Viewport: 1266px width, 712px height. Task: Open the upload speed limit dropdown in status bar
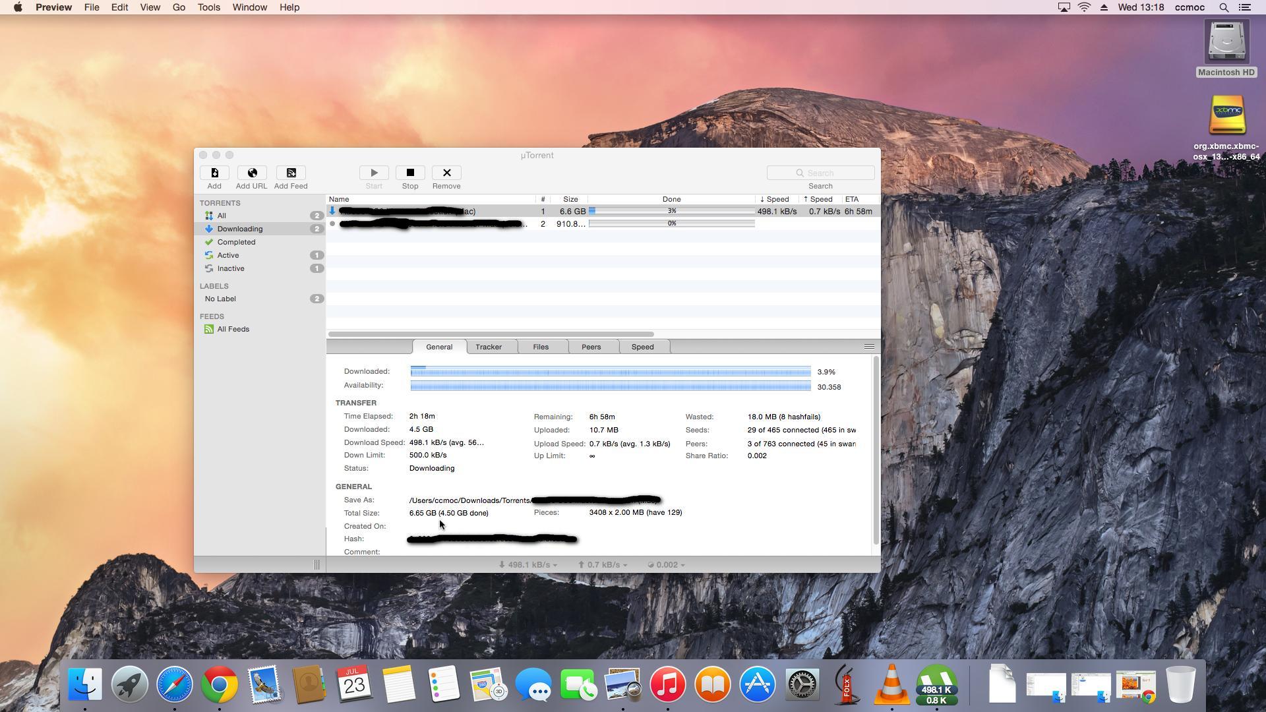tap(603, 565)
